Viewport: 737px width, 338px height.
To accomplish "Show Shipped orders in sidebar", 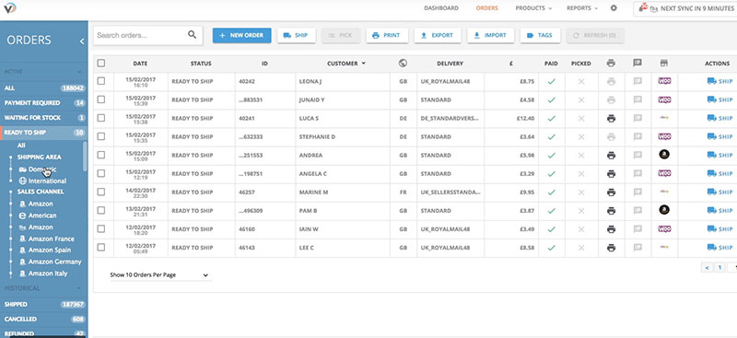I will click(43, 304).
